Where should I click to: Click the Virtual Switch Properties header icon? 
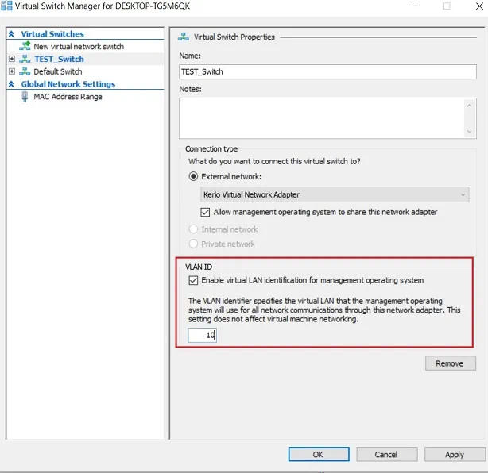(184, 37)
